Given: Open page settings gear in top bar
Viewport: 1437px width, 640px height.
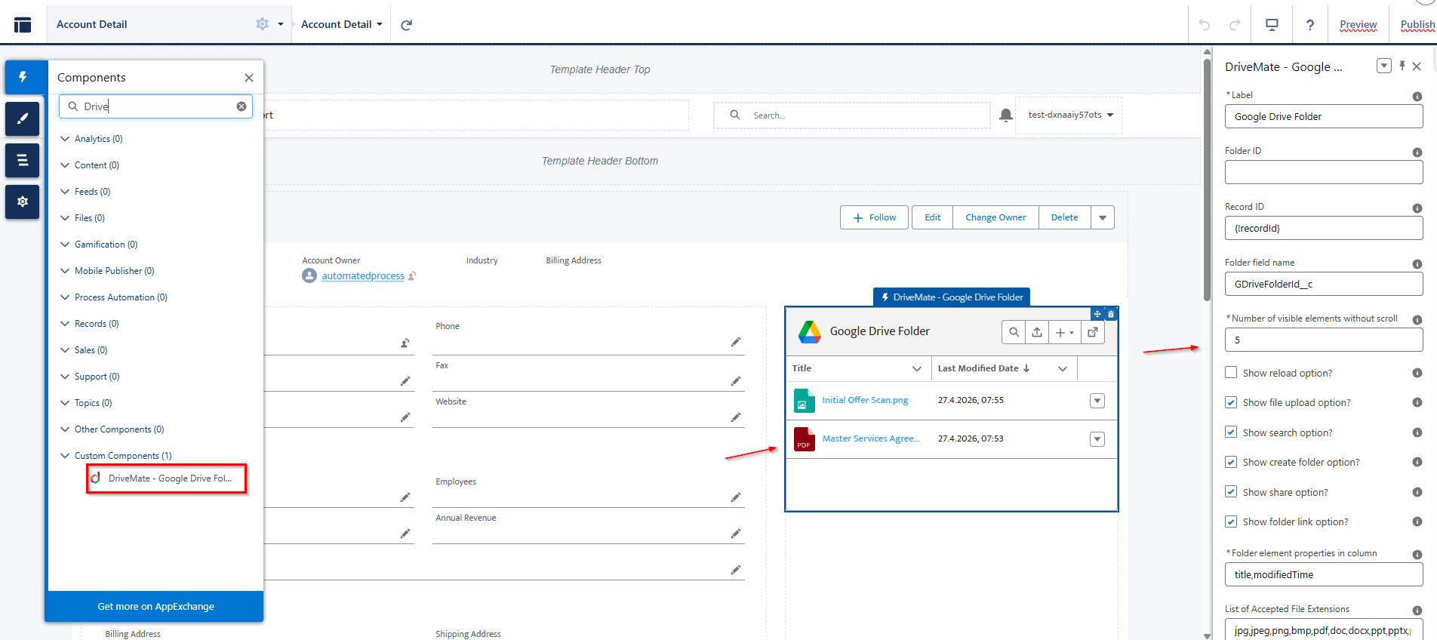Looking at the screenshot, I should (x=263, y=24).
